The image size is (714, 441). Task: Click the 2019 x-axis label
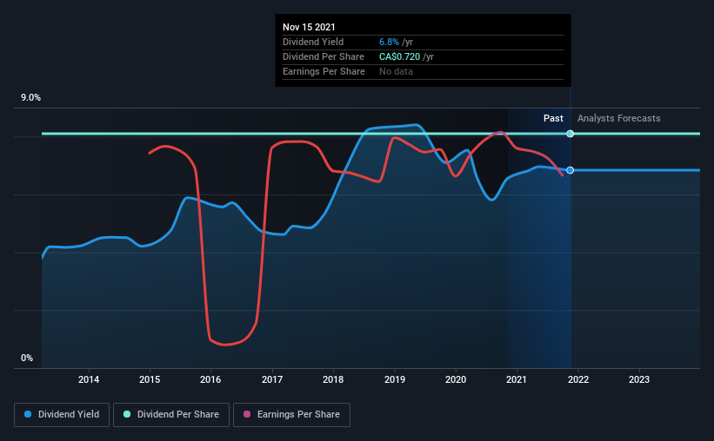(x=394, y=379)
